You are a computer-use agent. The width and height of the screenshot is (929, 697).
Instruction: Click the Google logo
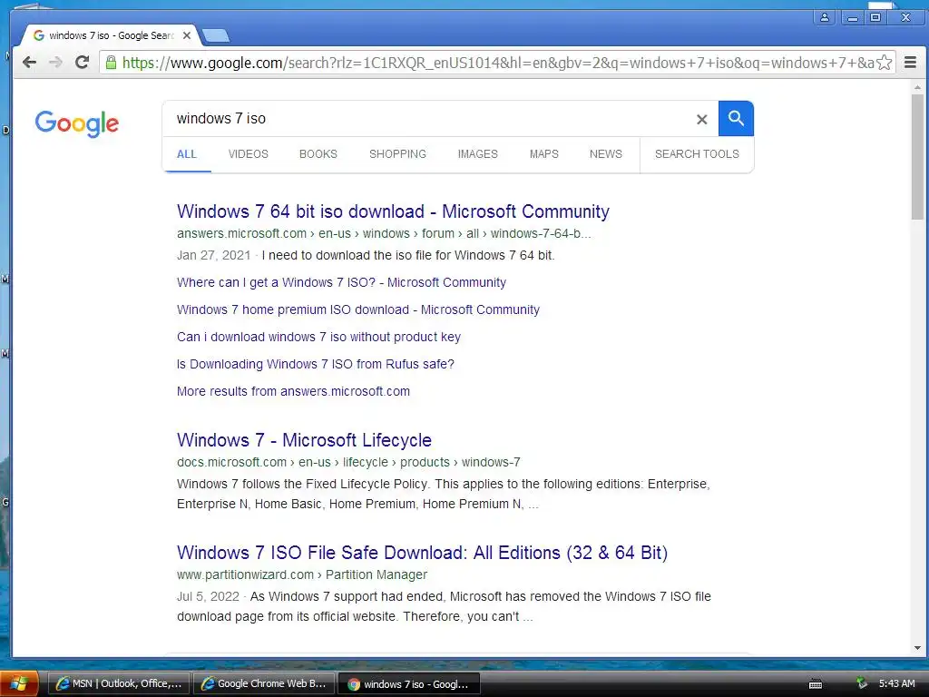tap(77, 123)
